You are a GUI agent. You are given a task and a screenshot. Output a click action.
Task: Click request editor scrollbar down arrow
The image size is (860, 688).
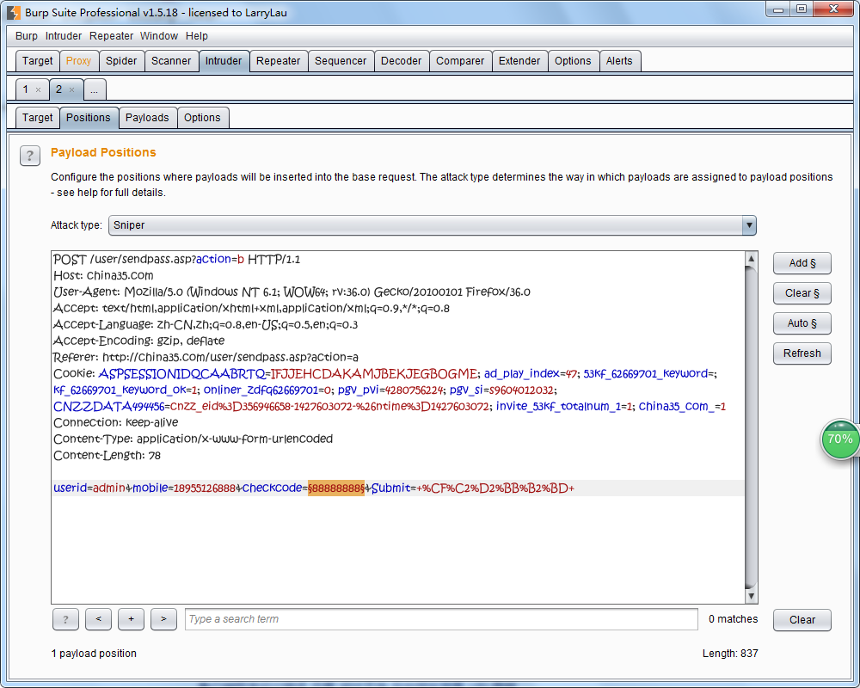tap(752, 596)
